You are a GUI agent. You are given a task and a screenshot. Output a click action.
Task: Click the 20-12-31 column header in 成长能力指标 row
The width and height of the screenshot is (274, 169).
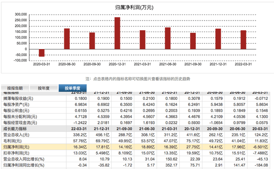192,129
